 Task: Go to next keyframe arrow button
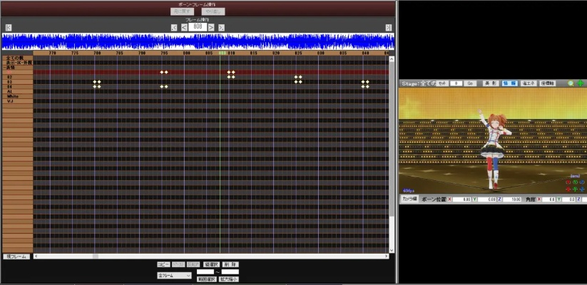click(222, 27)
